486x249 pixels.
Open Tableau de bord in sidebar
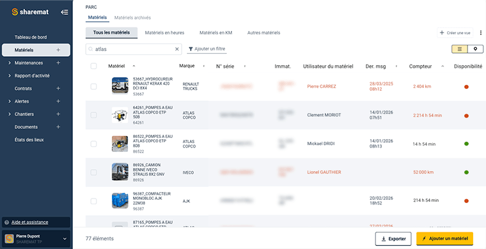pos(31,37)
